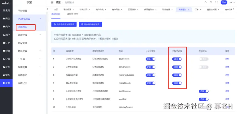The width and height of the screenshot is (237, 114).
Task: Close the 商户列表 tab
Action: [122, 10]
